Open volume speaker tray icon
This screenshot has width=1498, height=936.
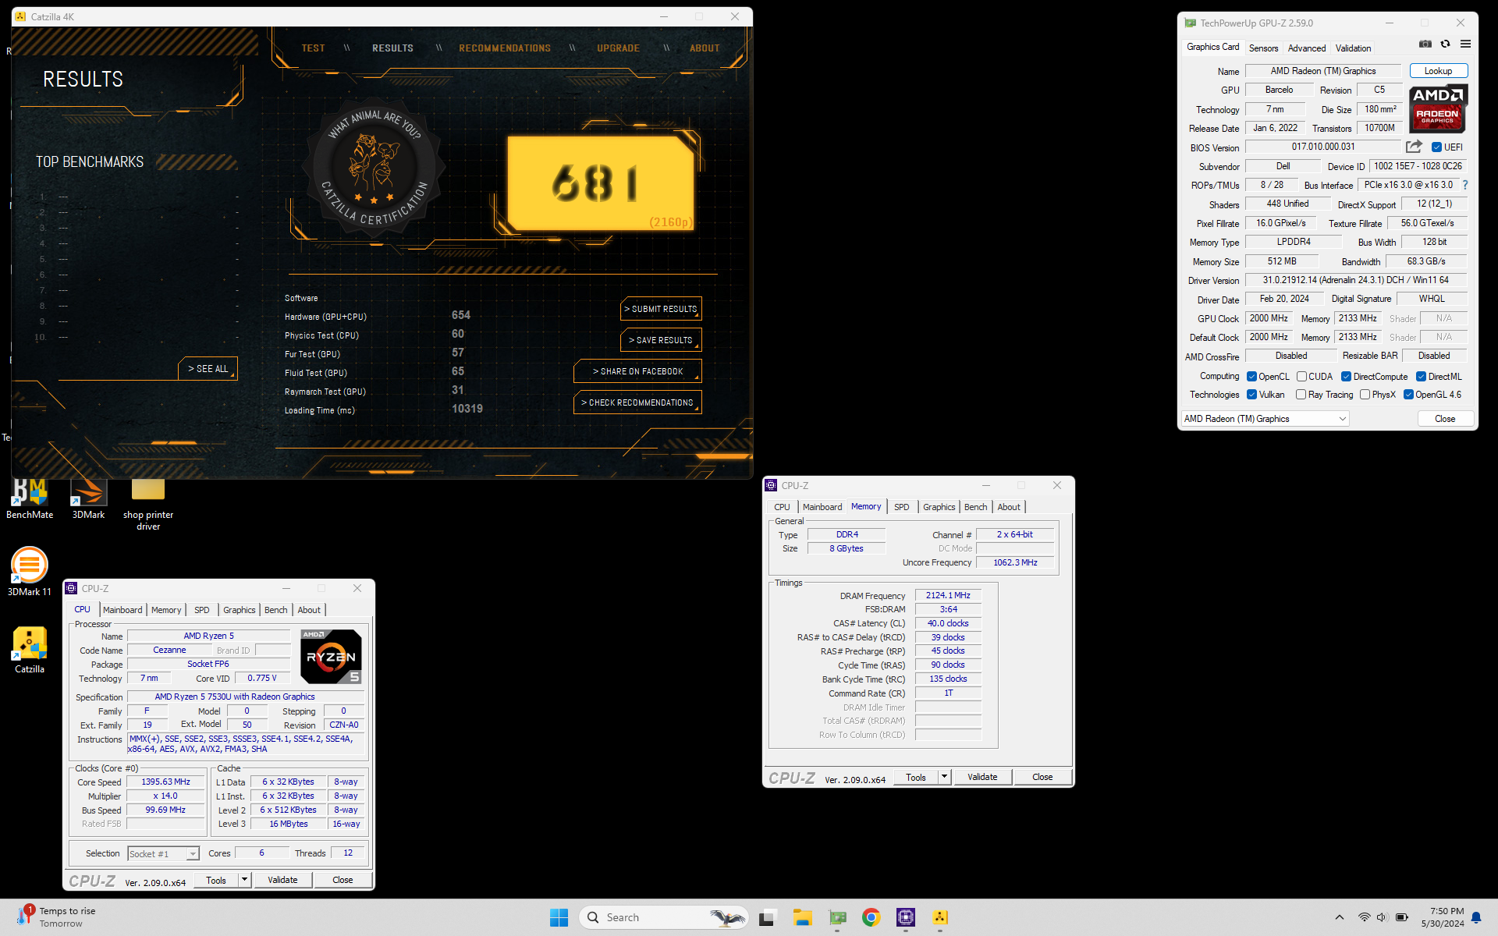1382,917
